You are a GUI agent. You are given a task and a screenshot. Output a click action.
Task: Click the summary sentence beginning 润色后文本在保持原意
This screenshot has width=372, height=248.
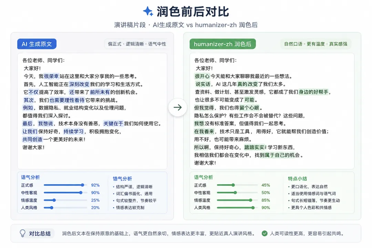(x=159, y=234)
